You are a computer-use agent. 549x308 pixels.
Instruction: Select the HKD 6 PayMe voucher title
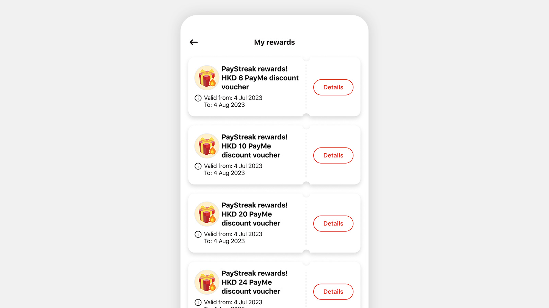pos(260,78)
